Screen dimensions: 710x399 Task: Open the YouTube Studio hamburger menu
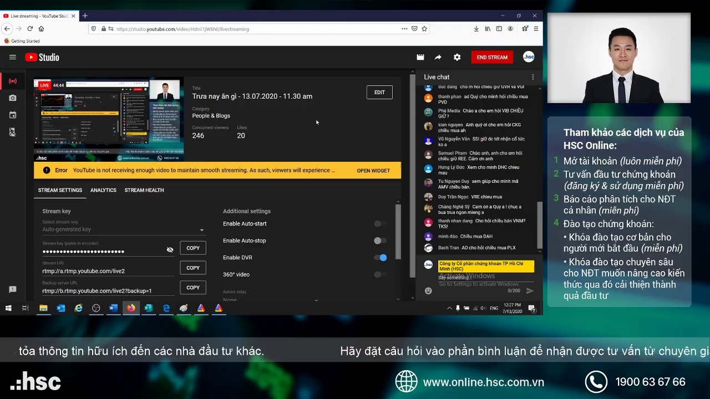(x=13, y=57)
